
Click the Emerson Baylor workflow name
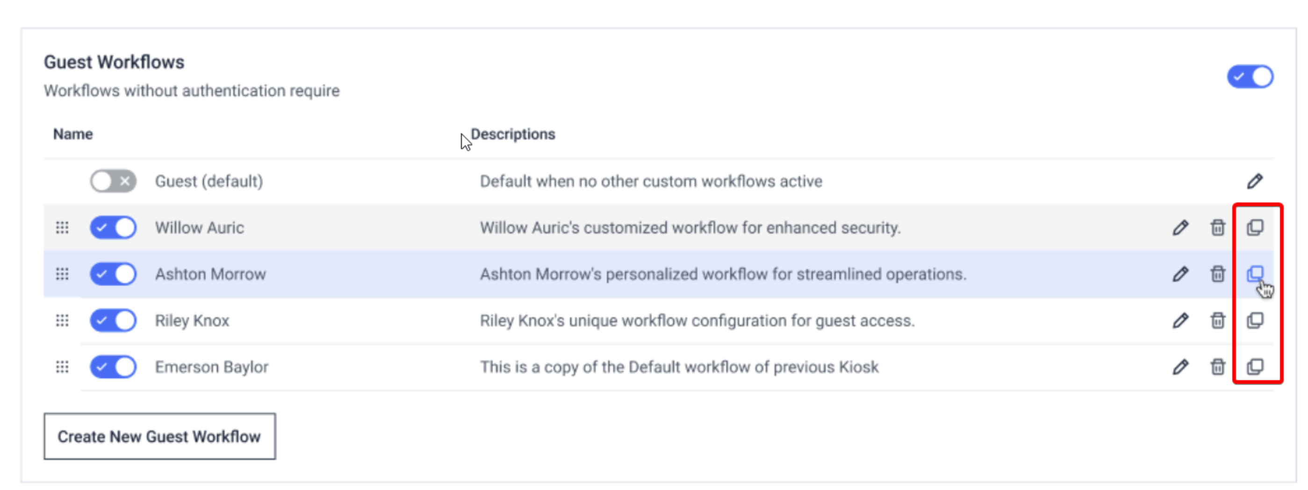pyautogui.click(x=211, y=367)
